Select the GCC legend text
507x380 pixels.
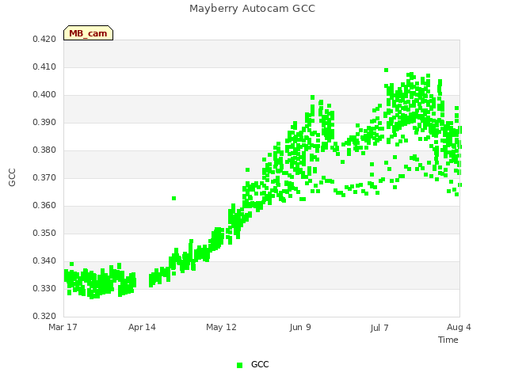pos(260,364)
